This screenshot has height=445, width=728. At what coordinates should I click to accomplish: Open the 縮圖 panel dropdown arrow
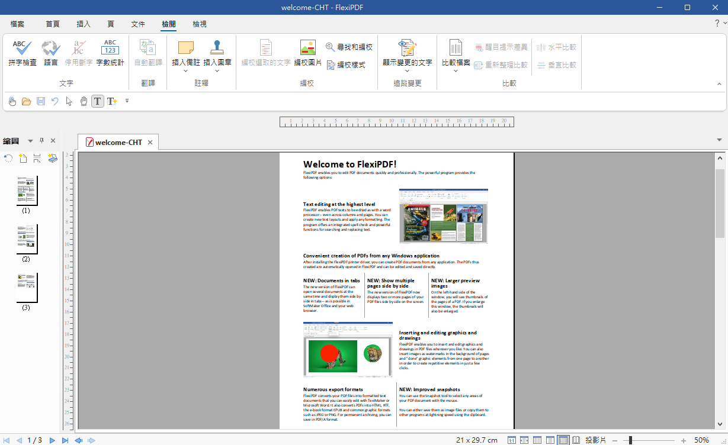click(x=30, y=141)
